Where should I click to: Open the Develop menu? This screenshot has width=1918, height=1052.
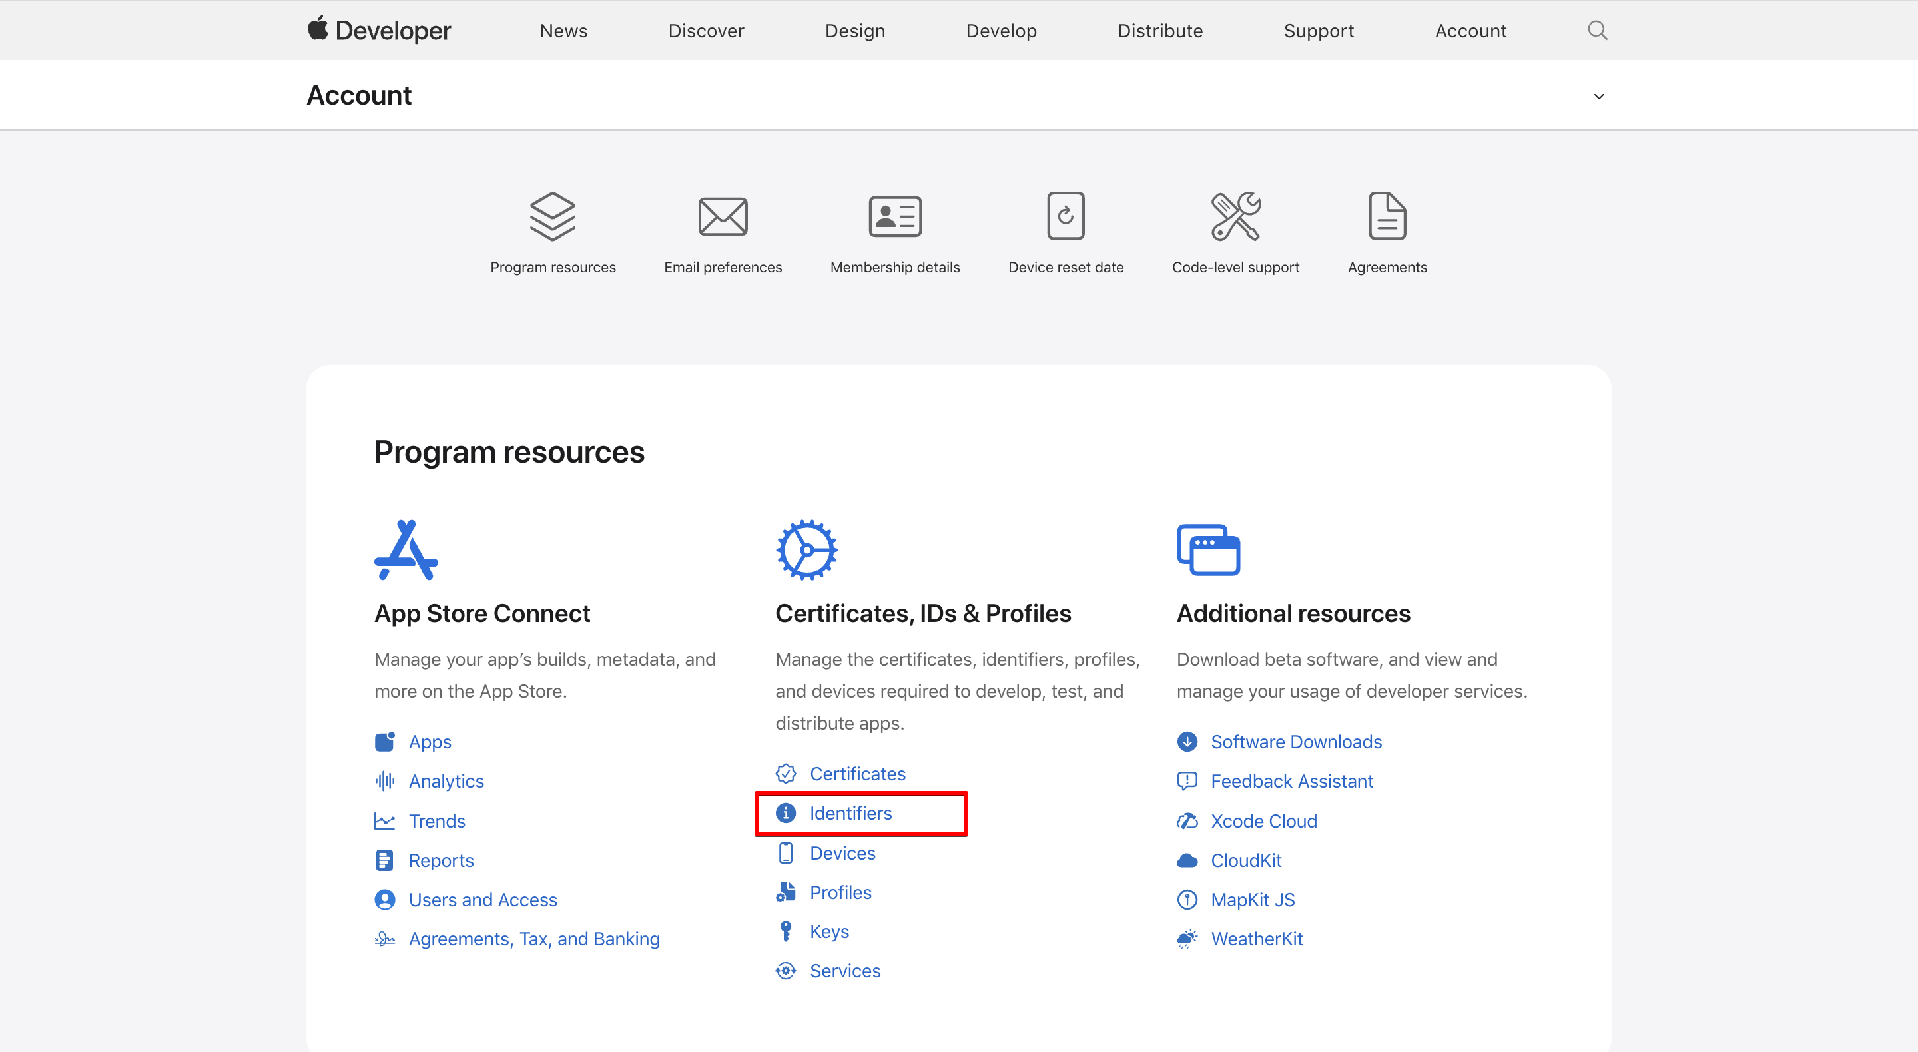pyautogui.click(x=1001, y=31)
